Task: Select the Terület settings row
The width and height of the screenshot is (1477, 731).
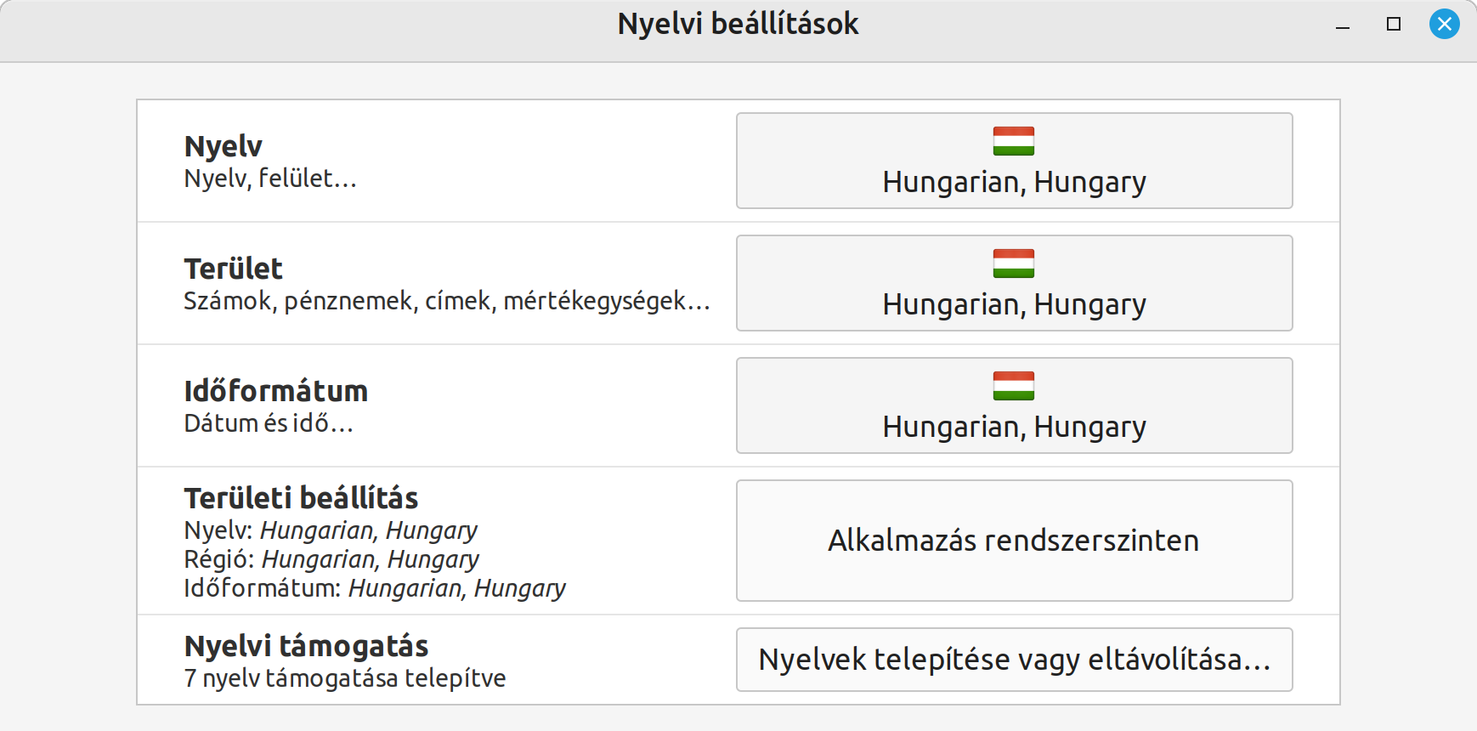Action: coord(234,269)
